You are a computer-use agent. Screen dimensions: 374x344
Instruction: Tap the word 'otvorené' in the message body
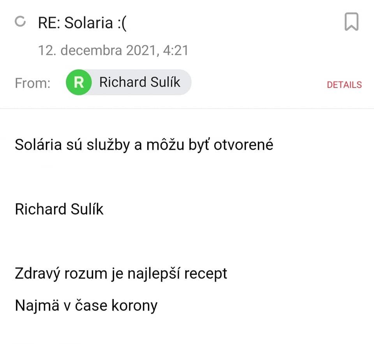(243, 145)
